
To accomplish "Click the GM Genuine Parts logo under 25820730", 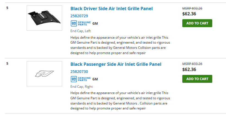I will pyautogui.click(x=81, y=79).
